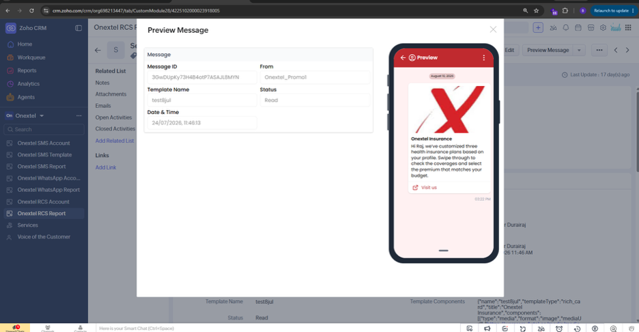Screen dimensions: 639x332
Task: Open Open Activities in the Related List
Action: point(114,117)
